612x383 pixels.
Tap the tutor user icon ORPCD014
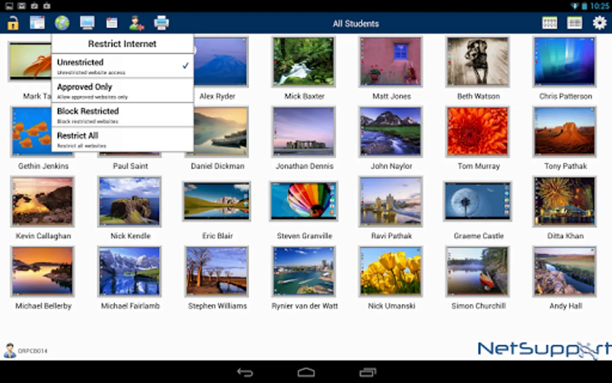pyautogui.click(x=9, y=350)
